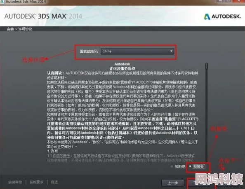The height and width of the screenshot is (189, 245).
Task: Click the 3ds Max icon in the title bar
Action: tap(2, 2)
